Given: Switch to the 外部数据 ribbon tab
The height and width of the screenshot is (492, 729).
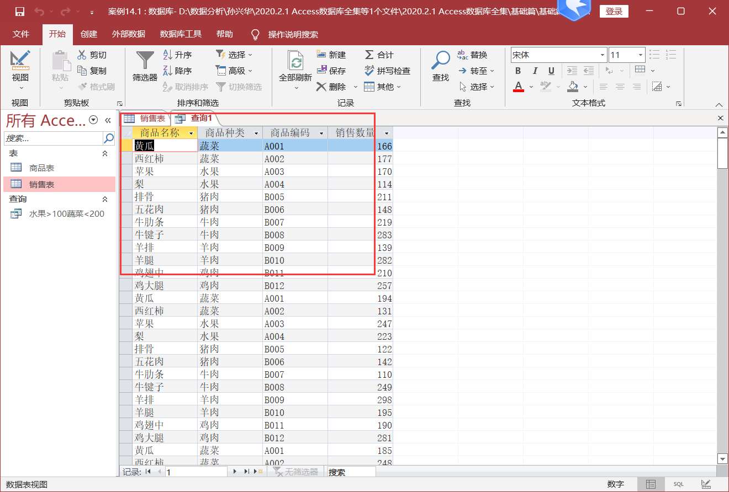Looking at the screenshot, I should point(129,34).
